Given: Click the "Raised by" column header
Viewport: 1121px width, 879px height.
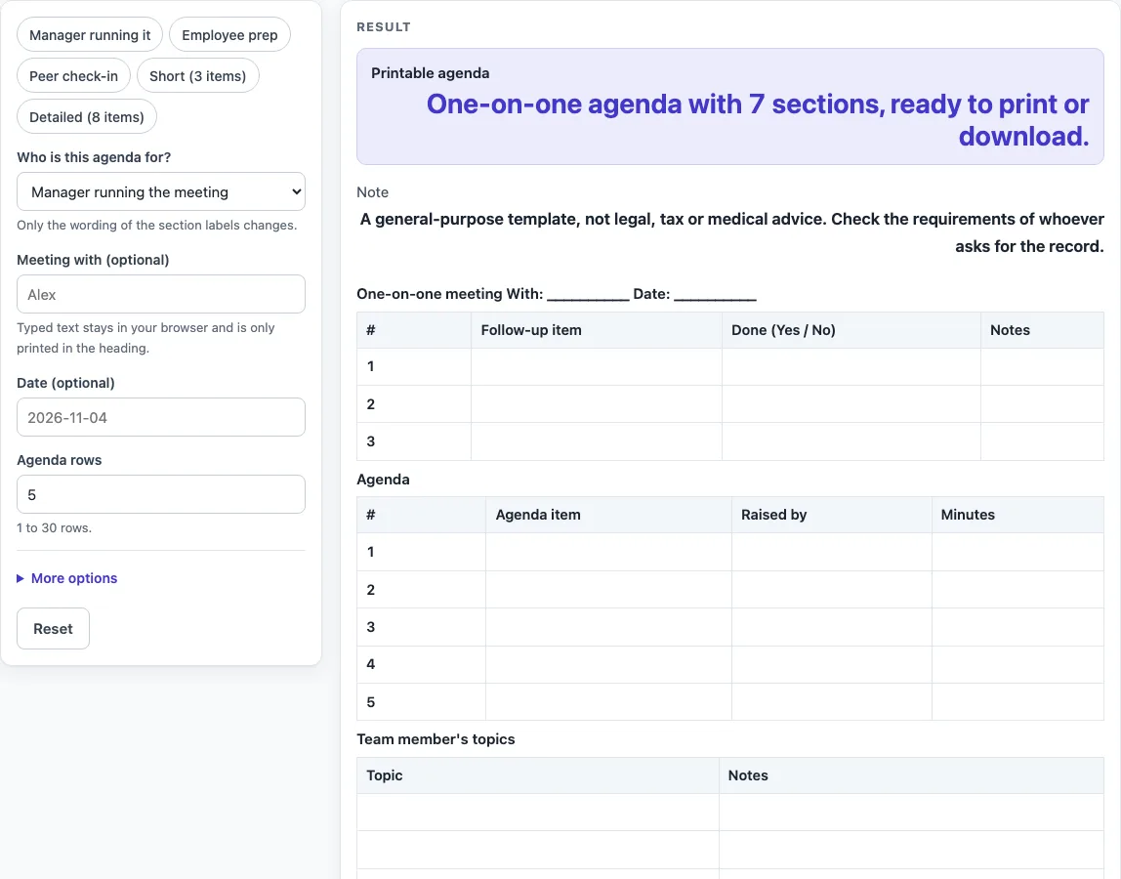Looking at the screenshot, I should pos(831,515).
